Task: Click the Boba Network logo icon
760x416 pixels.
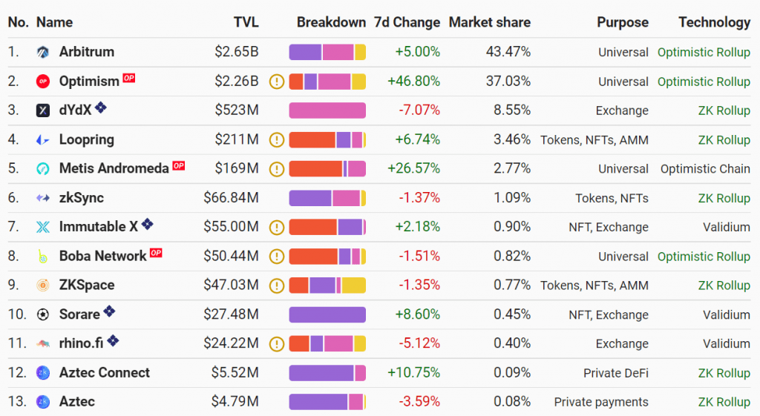Action: [x=42, y=256]
